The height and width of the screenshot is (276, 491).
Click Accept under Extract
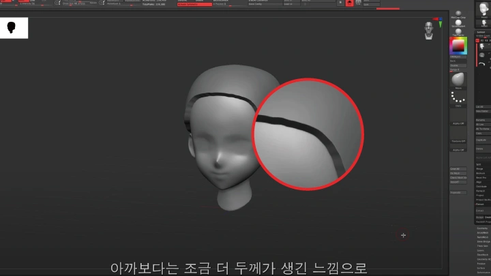click(479, 217)
